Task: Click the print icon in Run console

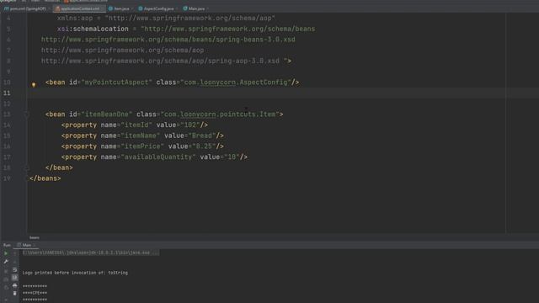Action: pos(15,285)
